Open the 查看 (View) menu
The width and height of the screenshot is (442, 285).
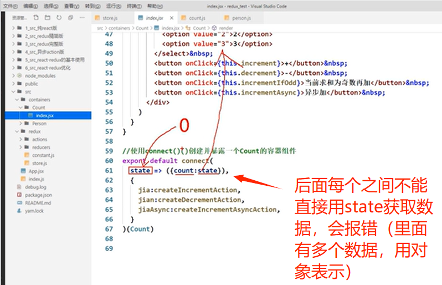71,6
